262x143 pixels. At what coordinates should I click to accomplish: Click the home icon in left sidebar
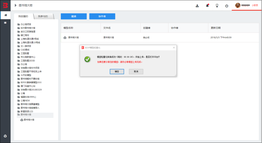click(6, 15)
